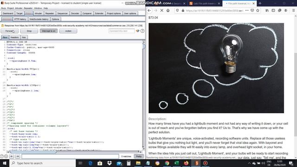Click the lightbulb product image
The image size is (297, 167).
point(216,68)
